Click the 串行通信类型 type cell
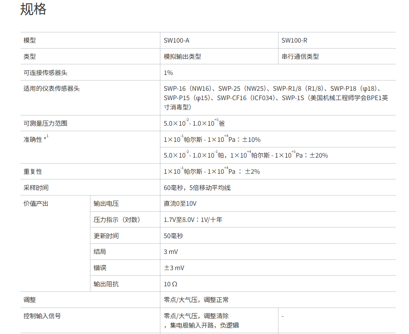 click(x=300, y=56)
